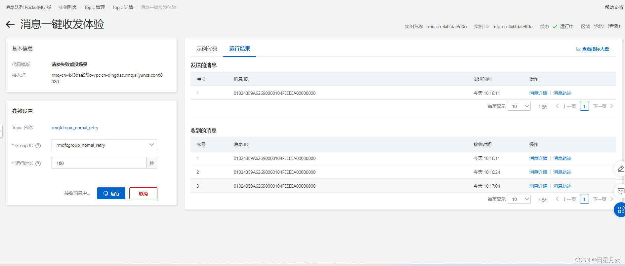Open 帮助文档 link

click(614, 7)
